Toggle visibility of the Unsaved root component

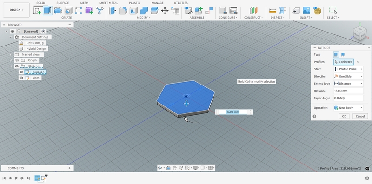coord(13,31)
